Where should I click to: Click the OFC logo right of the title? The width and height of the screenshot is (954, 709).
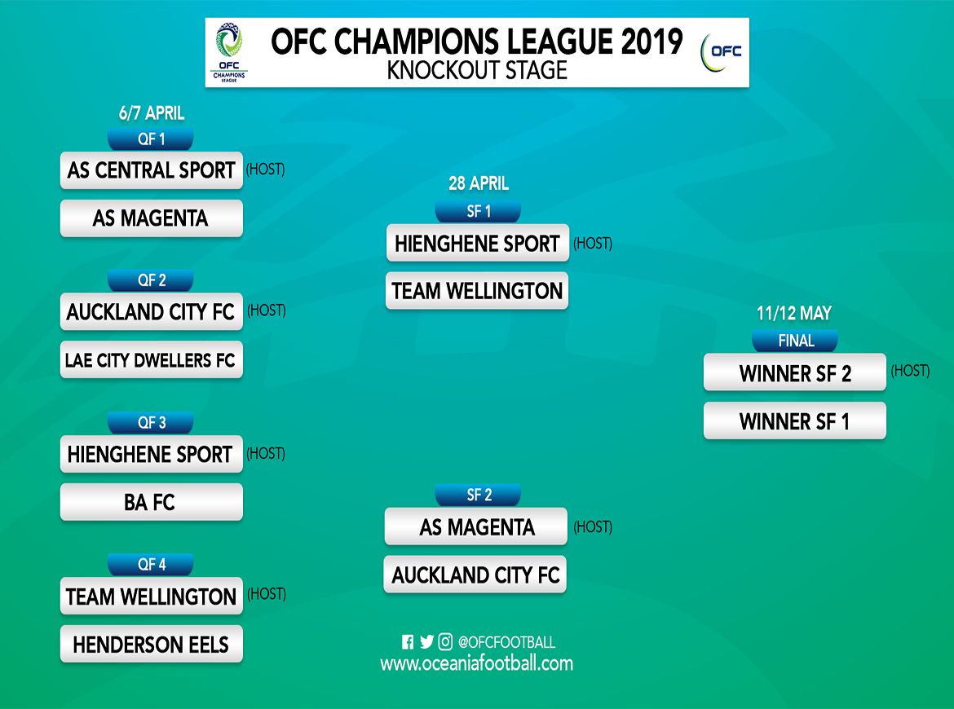[721, 51]
